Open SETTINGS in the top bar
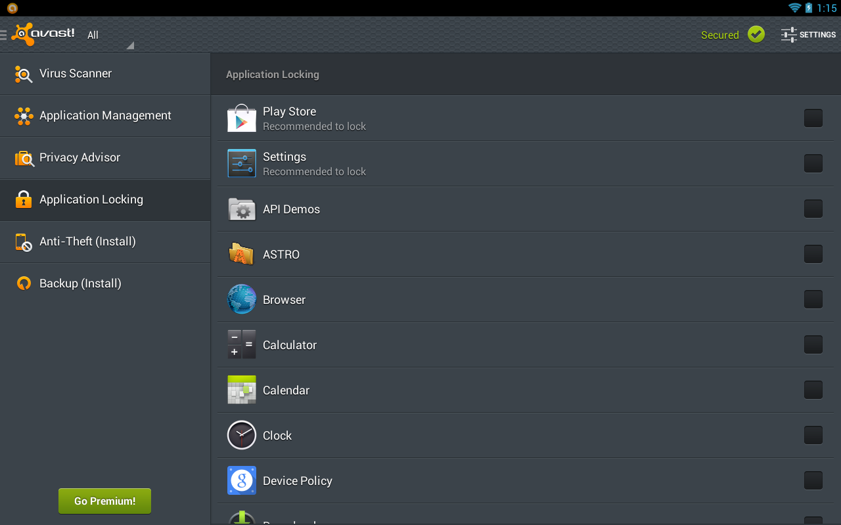 click(x=808, y=35)
